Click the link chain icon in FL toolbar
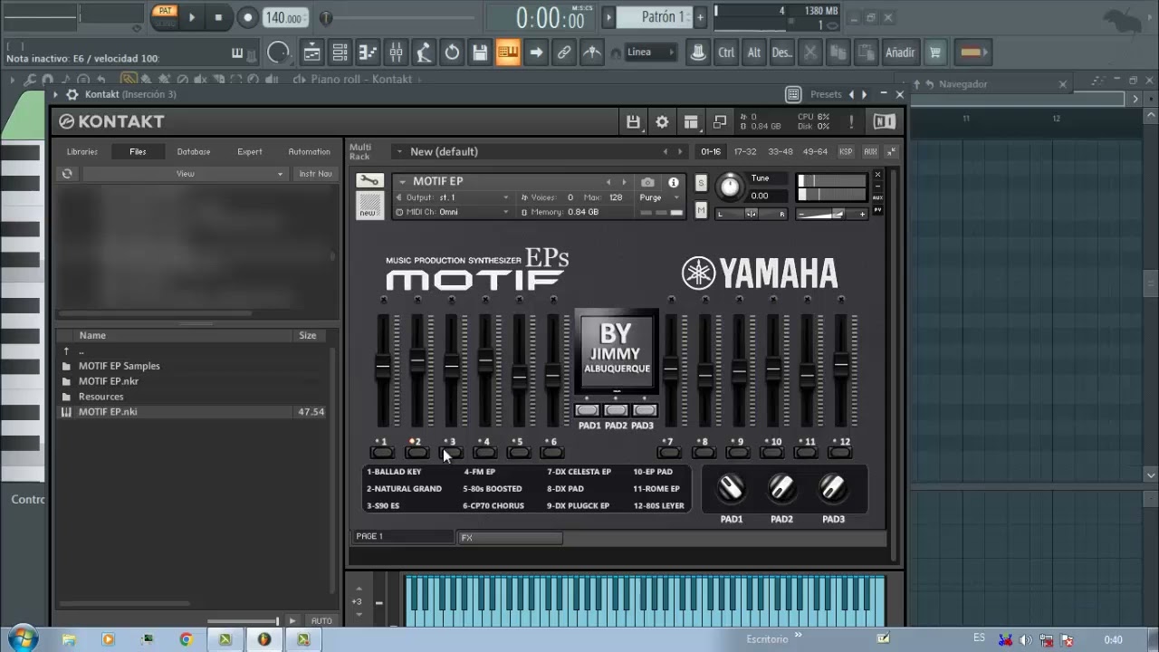The image size is (1159, 652). click(x=564, y=53)
